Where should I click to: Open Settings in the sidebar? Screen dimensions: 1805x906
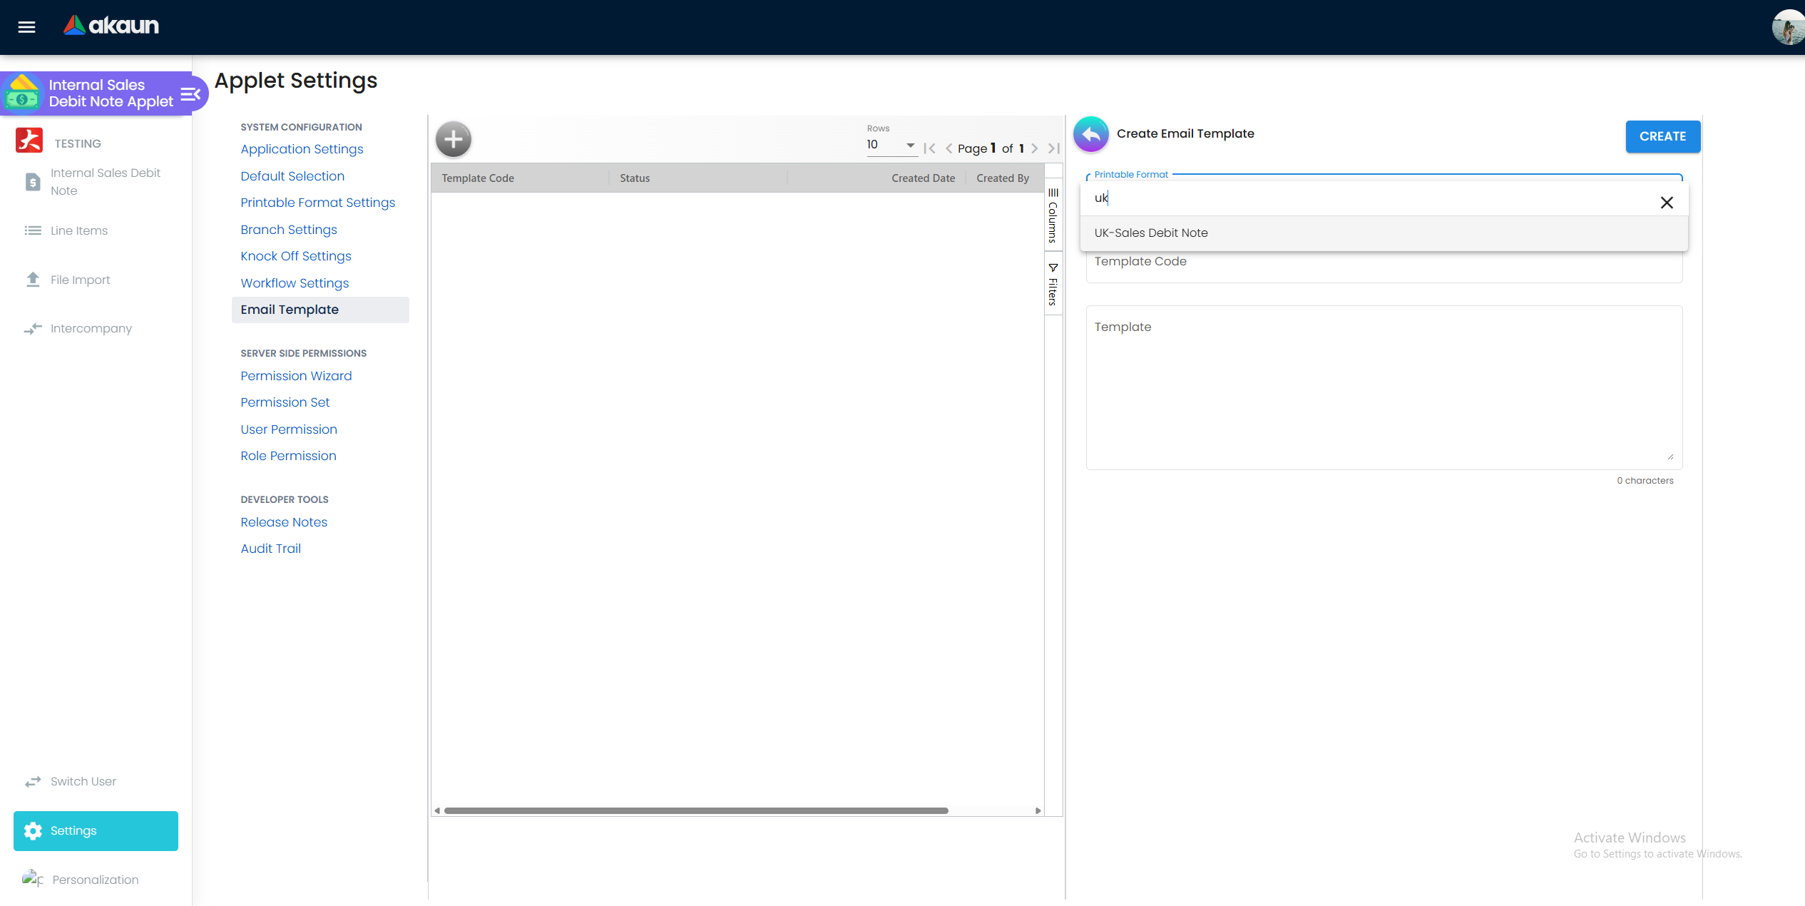(96, 830)
